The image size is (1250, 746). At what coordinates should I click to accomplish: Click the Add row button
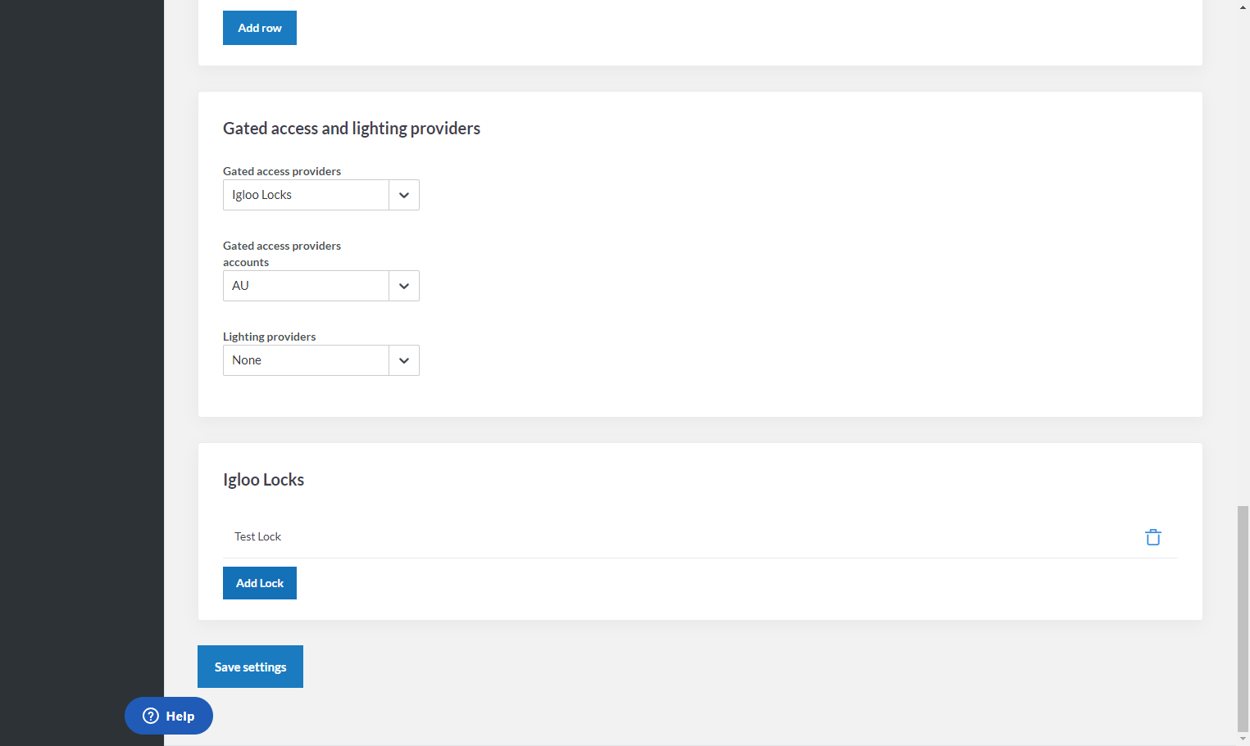click(260, 28)
